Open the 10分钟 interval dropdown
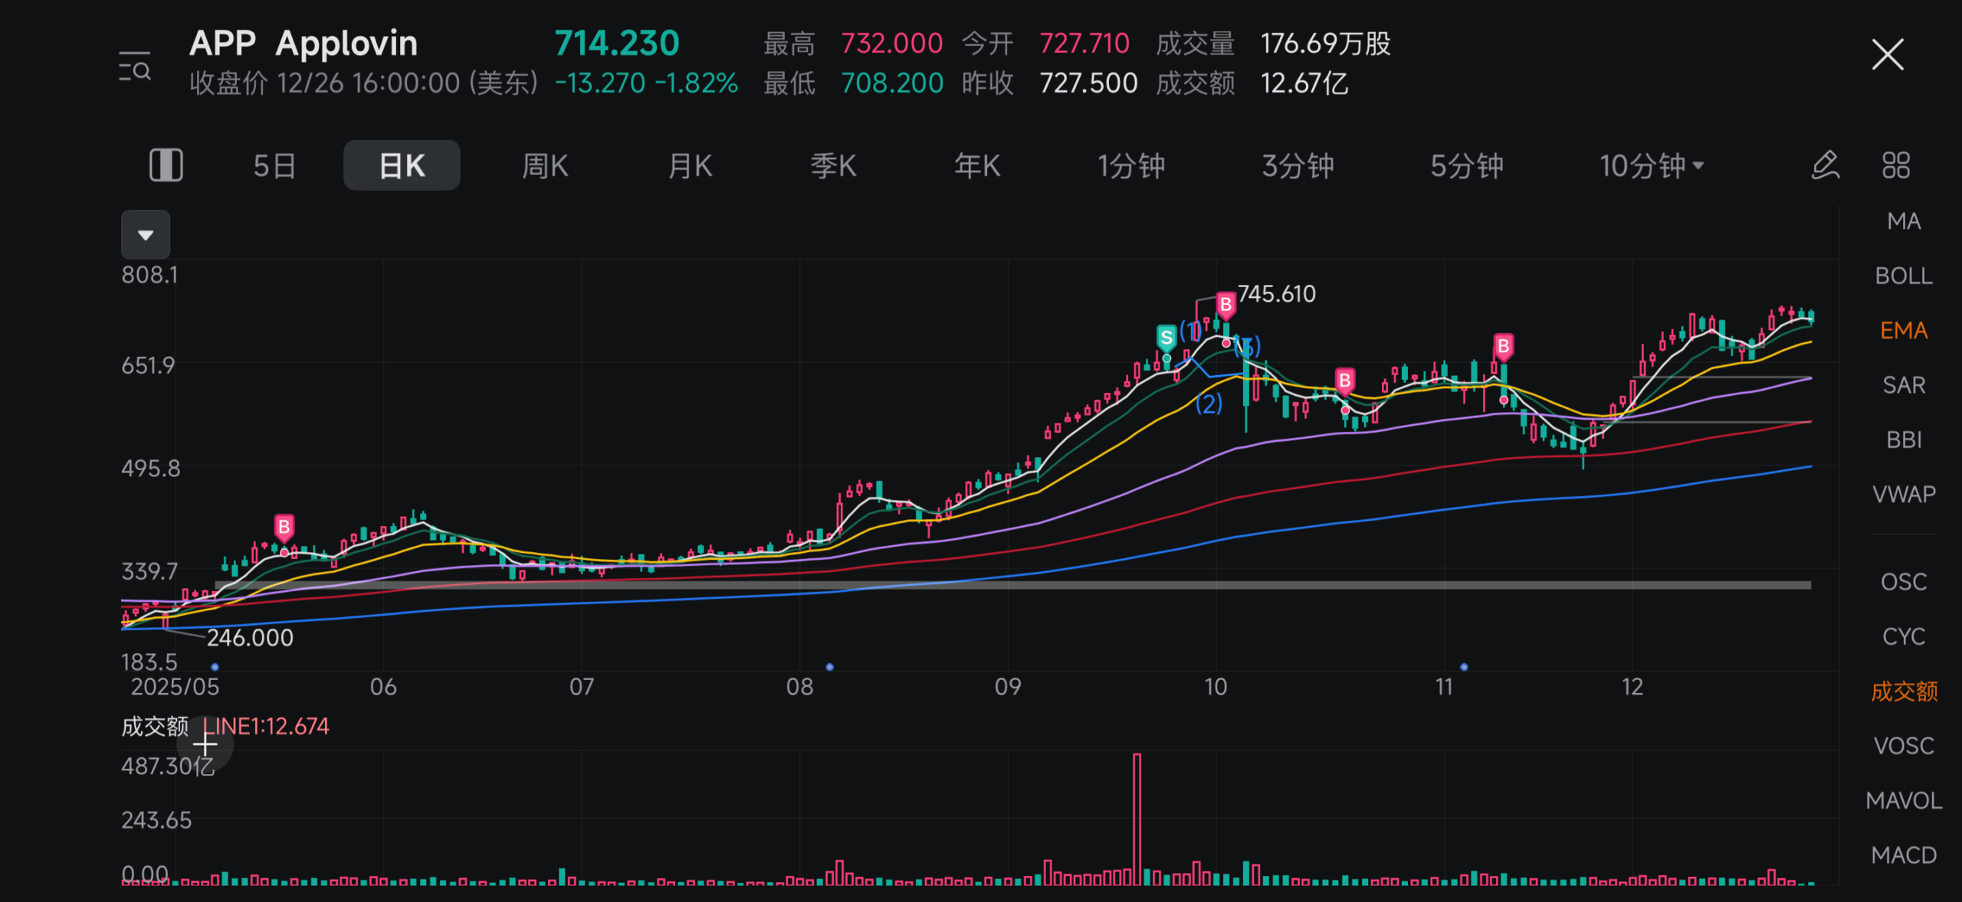 point(1650,165)
